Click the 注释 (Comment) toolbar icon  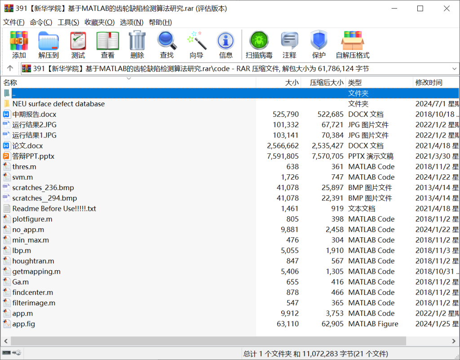pos(289,41)
